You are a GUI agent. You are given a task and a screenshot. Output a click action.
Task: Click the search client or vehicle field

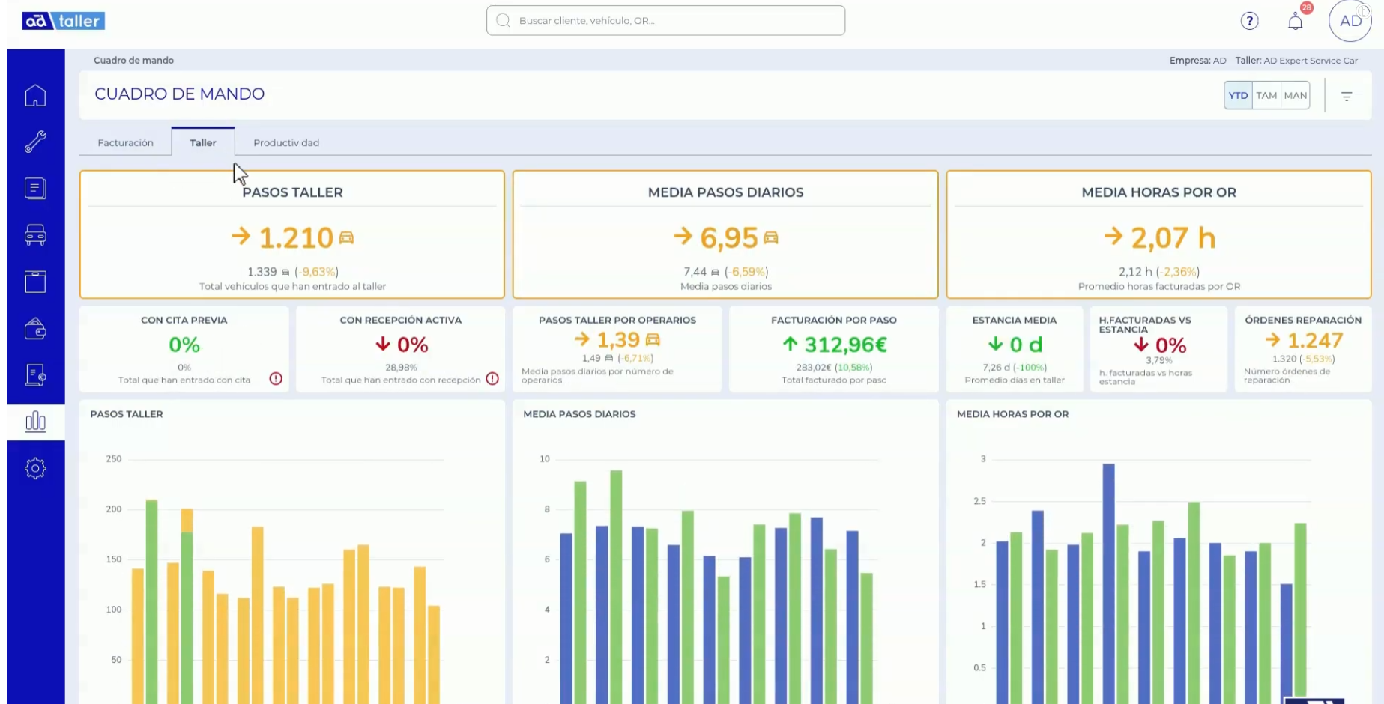665,21
